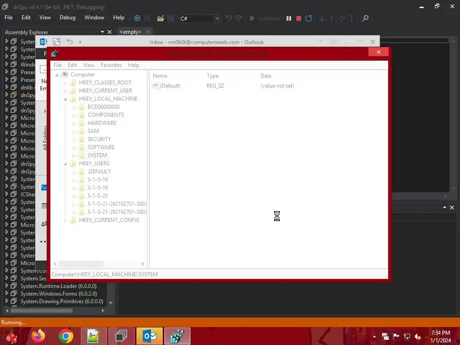Click dnSpy Save All icon
Viewport: 460px width, 345px height.
click(x=171, y=18)
